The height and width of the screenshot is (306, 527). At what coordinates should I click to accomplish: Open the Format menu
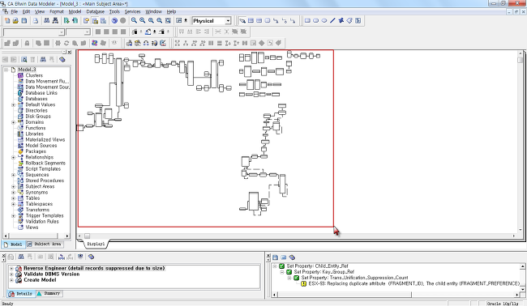(57, 11)
